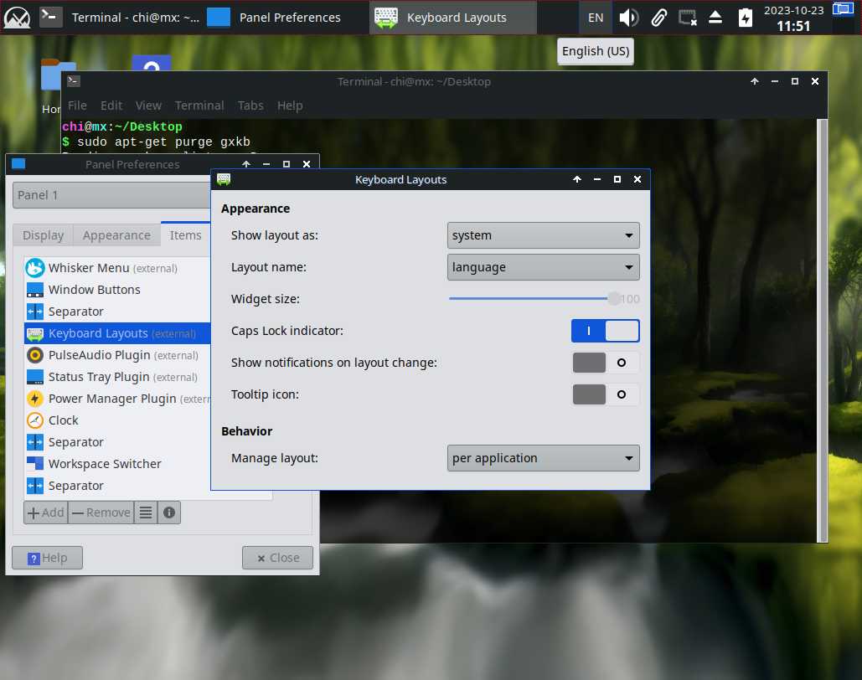Image resolution: width=862 pixels, height=680 pixels.
Task: Click the keyboard icon in Keyboard Layouts taskbar button
Action: 386,18
